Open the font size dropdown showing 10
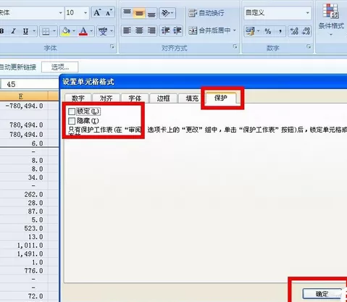The image size is (347, 302). point(85,12)
